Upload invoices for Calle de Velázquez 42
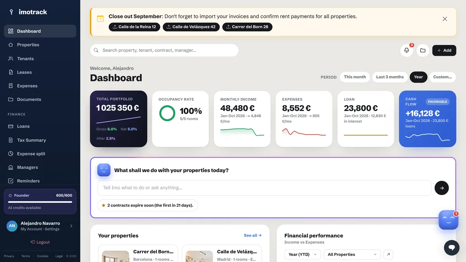The width and height of the screenshot is (466, 262). click(191, 27)
